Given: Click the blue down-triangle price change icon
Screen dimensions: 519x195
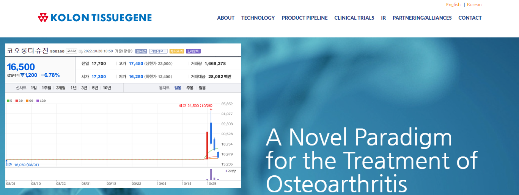Looking at the screenshot, I should pos(22,75).
